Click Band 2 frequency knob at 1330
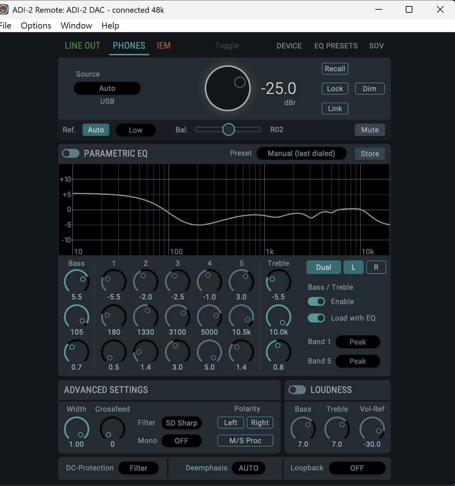This screenshot has width=455, height=486. [x=146, y=317]
